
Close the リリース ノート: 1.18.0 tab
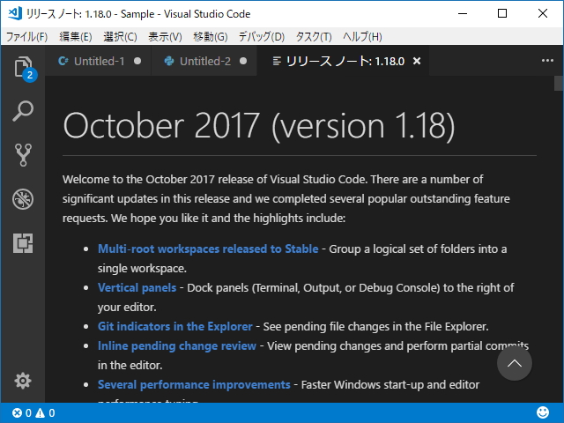(417, 61)
